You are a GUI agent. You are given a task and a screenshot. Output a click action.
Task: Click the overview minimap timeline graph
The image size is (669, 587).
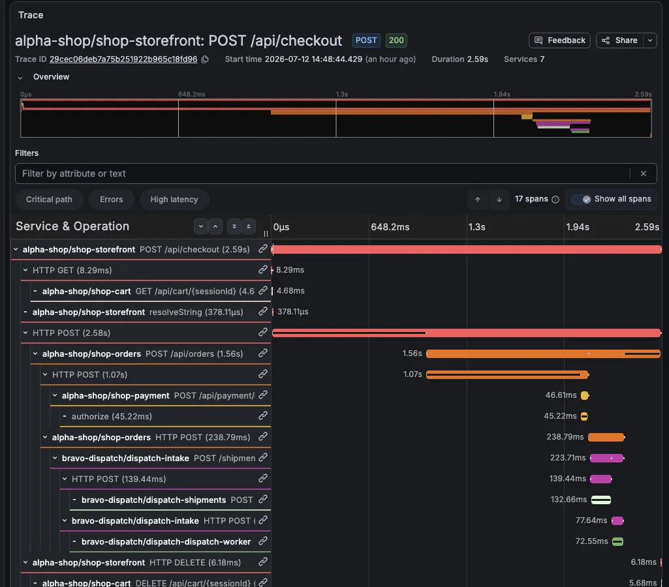coord(335,118)
